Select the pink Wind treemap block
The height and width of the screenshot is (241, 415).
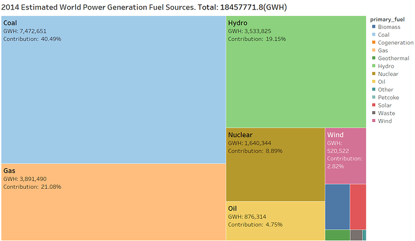click(x=345, y=156)
